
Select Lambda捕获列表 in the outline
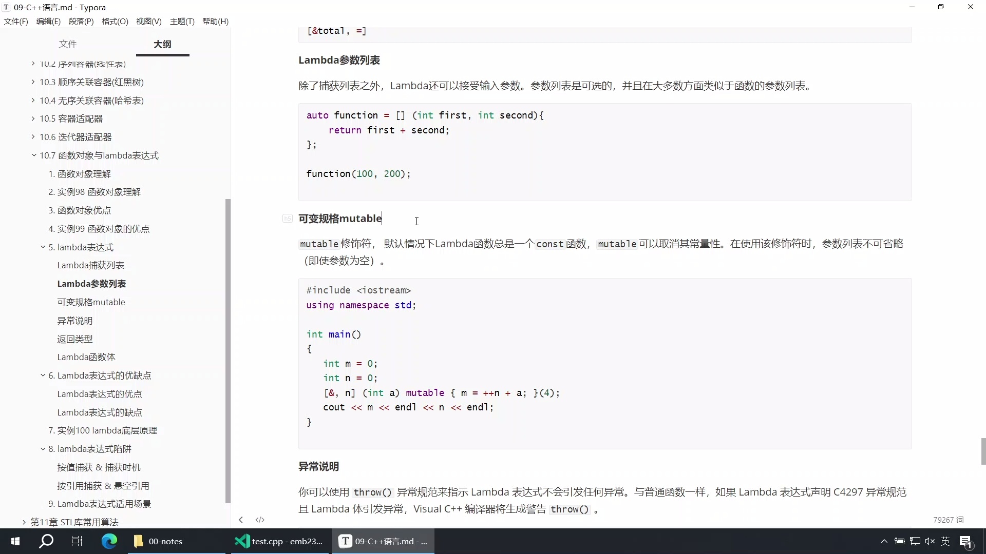point(90,265)
